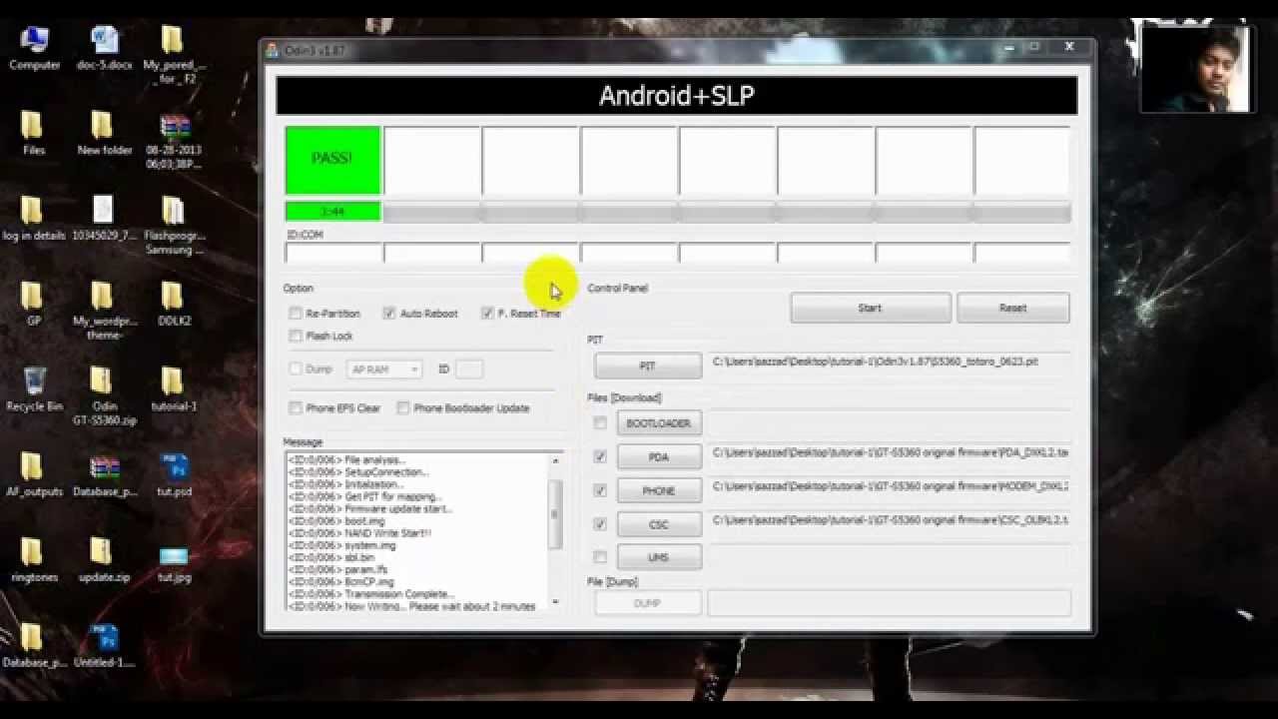The height and width of the screenshot is (719, 1278).
Task: Enable the Flash Lock checkbox
Action: pos(296,337)
